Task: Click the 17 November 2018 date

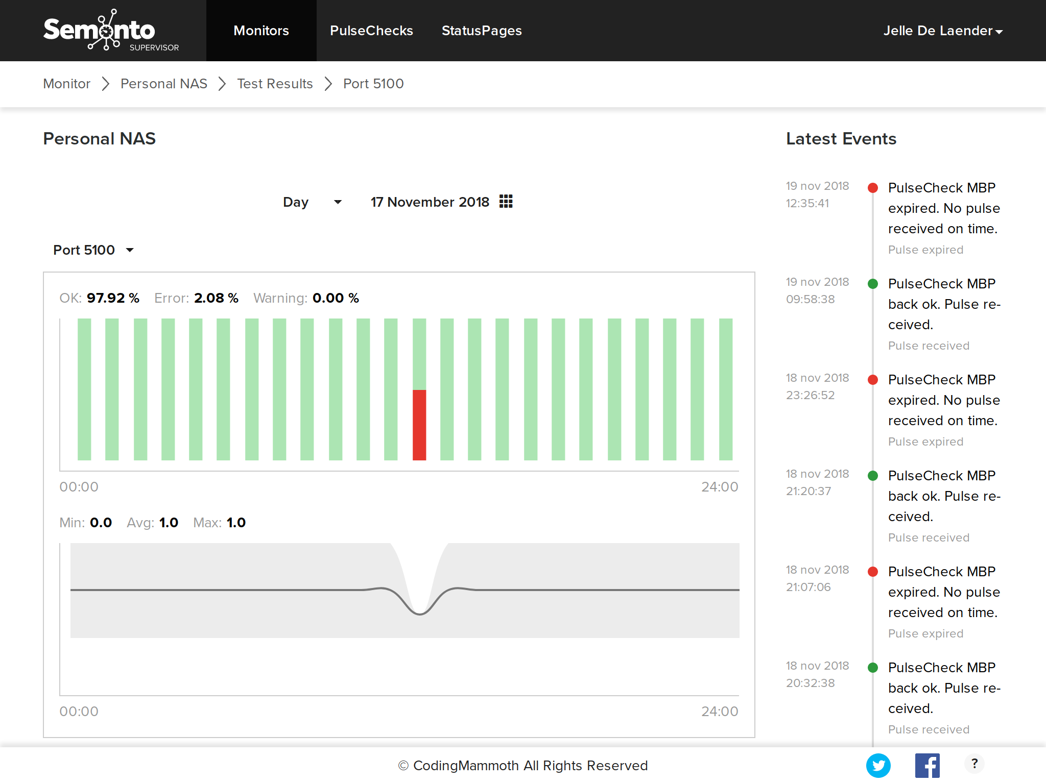Action: pos(430,202)
